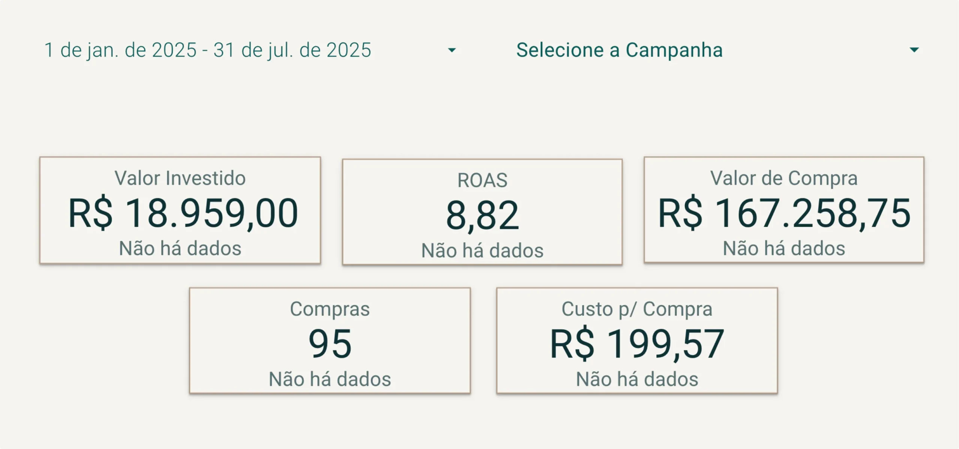Click the "Selecione a Campanha" filter label
This screenshot has width=959, height=449.
tap(619, 50)
